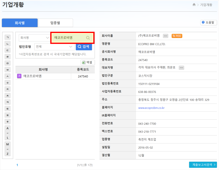
Task: Click the blue 검색 button
Action: coord(84,47)
